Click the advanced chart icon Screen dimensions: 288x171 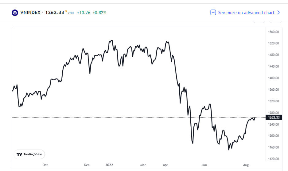[x=213, y=13]
